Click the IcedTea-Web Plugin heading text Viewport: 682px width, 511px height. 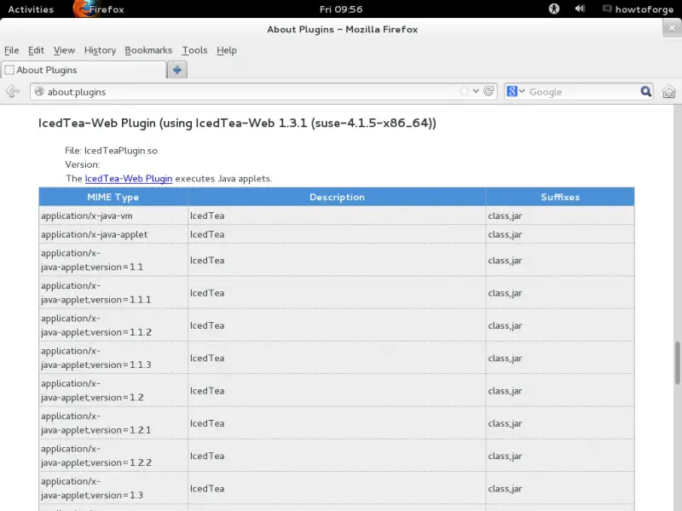[237, 123]
